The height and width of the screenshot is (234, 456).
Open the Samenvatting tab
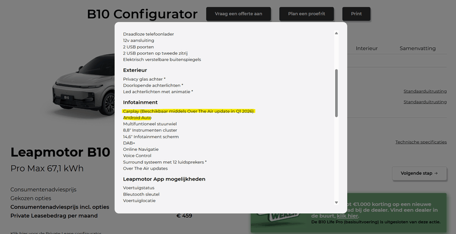[418, 48]
